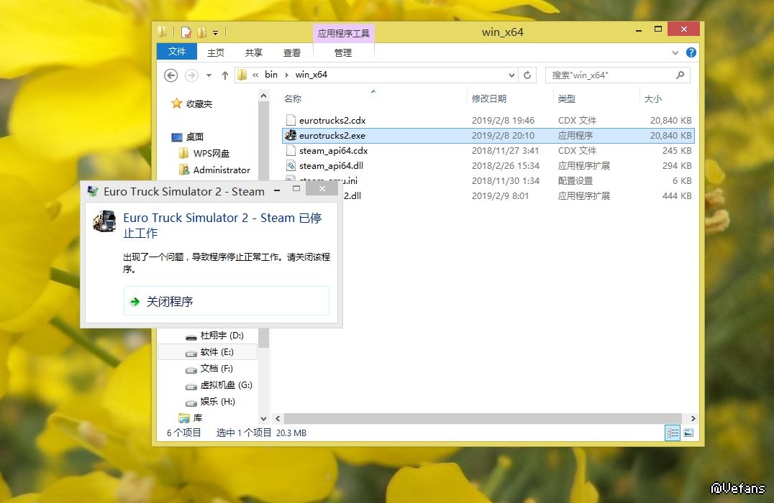Switch to details view layout

673,433
